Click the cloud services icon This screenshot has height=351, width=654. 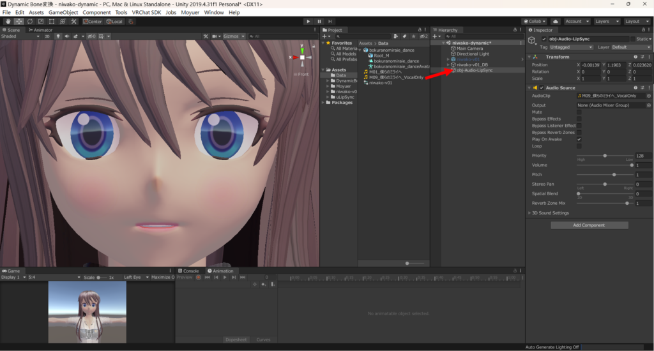pyautogui.click(x=555, y=21)
